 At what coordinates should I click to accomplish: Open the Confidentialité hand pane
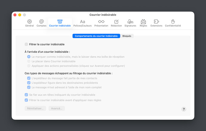173,23
